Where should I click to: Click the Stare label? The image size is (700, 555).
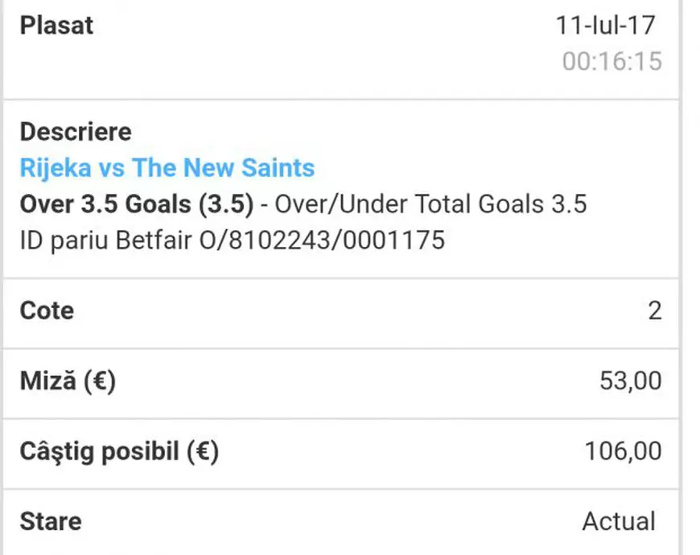tap(50, 521)
